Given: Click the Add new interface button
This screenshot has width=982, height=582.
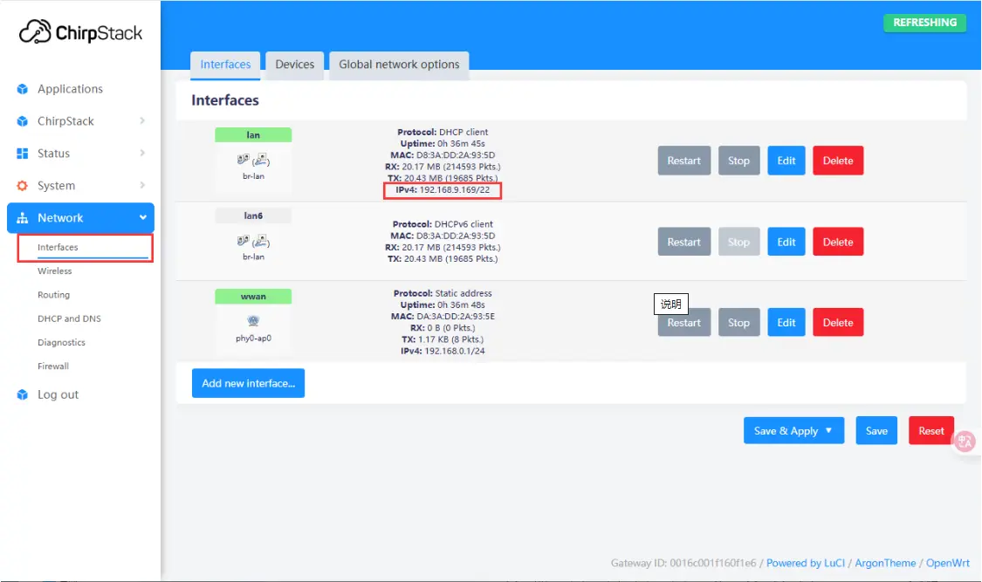Looking at the screenshot, I should [x=248, y=383].
